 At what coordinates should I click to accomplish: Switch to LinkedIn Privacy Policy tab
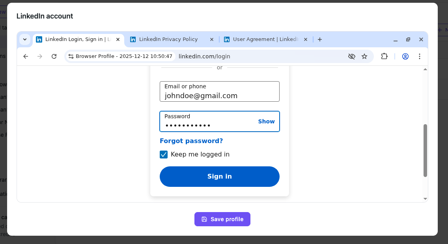(172, 39)
